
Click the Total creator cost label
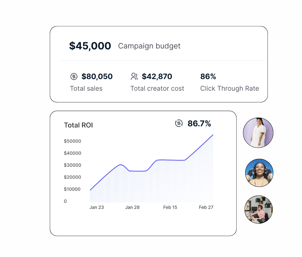(x=157, y=88)
